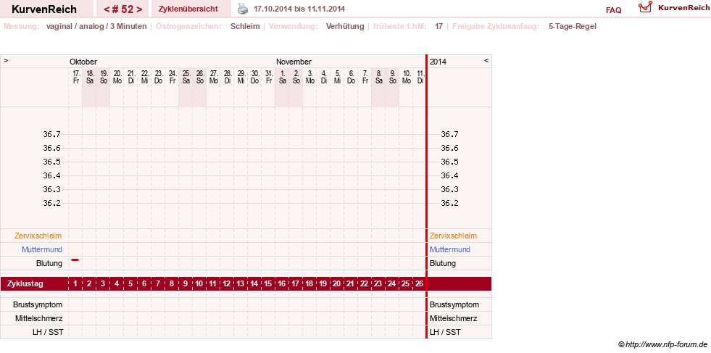Open the FAQ link

[x=613, y=10]
